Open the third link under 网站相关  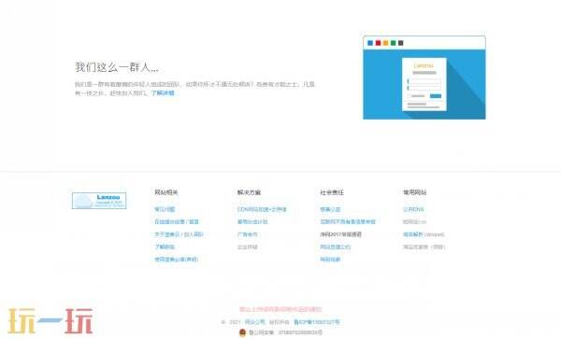click(x=179, y=234)
